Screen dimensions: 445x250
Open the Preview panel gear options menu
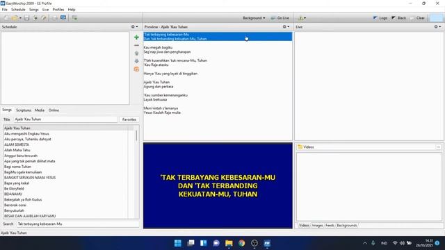coord(286,26)
